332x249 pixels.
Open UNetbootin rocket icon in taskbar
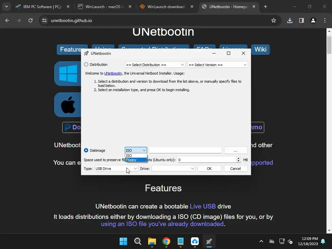pyautogui.click(x=209, y=241)
